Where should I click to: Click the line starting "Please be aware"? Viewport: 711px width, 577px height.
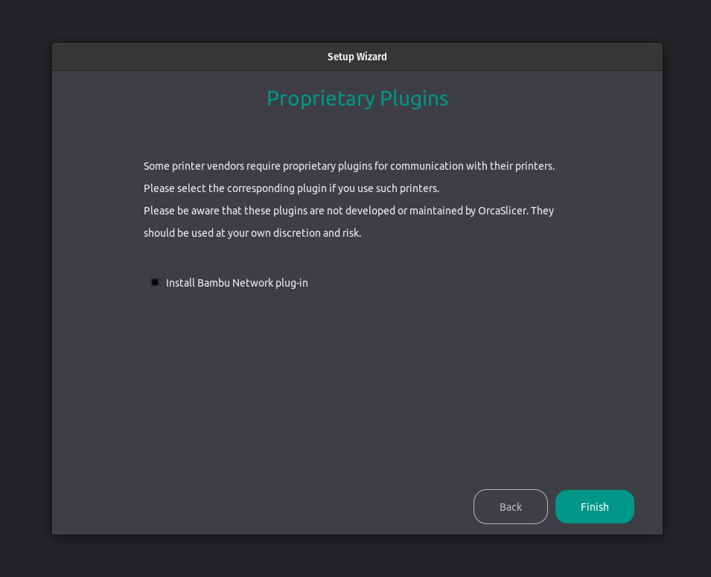(x=348, y=211)
